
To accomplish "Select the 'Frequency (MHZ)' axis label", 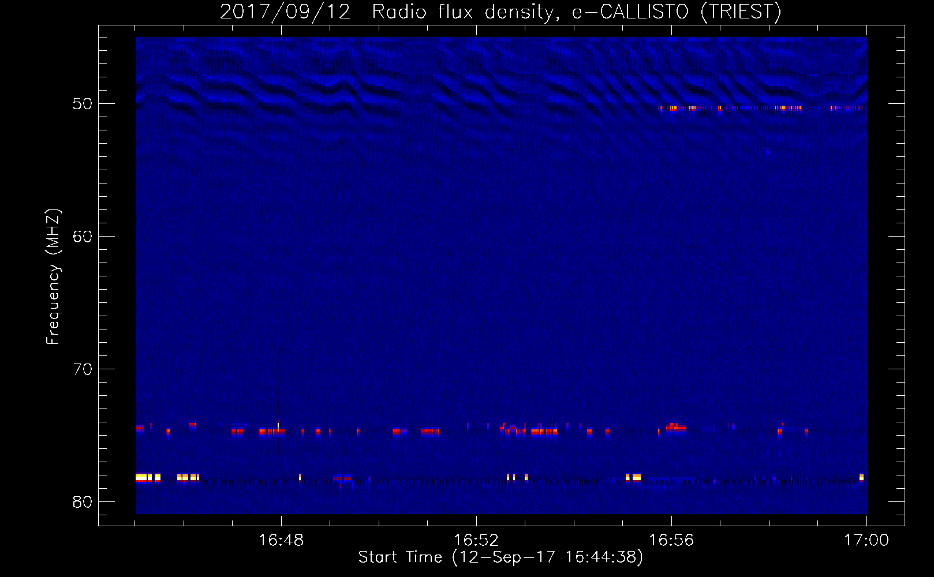I will 53,277.
